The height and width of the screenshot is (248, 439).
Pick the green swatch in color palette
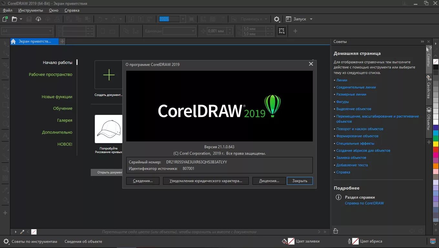click(436, 138)
